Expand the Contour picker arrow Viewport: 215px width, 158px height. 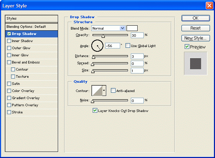click(104, 91)
